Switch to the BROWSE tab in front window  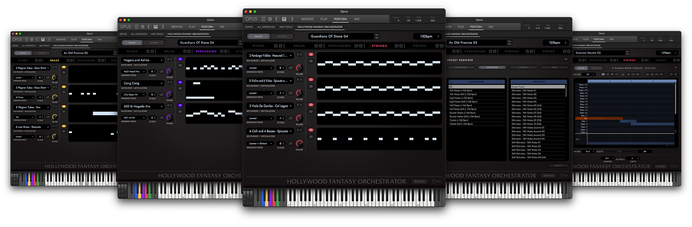307,19
